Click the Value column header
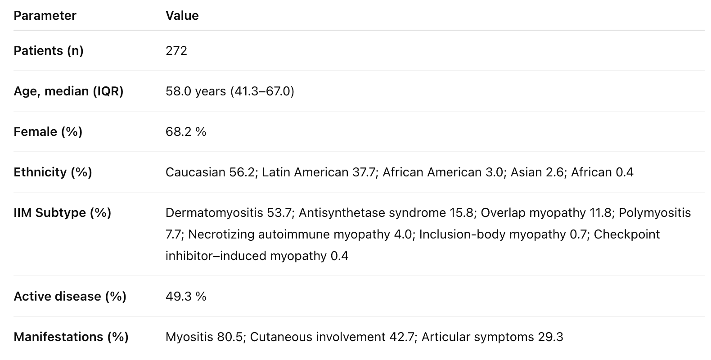 click(x=182, y=16)
